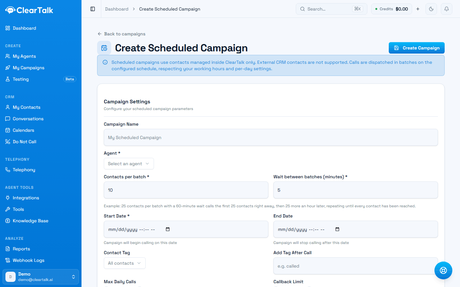Click the Wait between batches field
The image size is (460, 287).
pyautogui.click(x=356, y=190)
